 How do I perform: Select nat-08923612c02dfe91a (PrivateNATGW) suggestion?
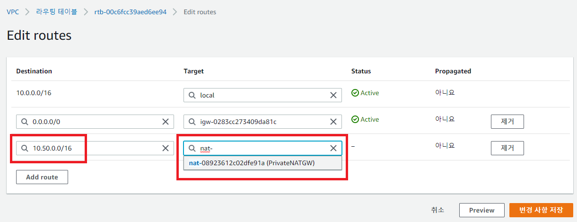pyautogui.click(x=262, y=163)
